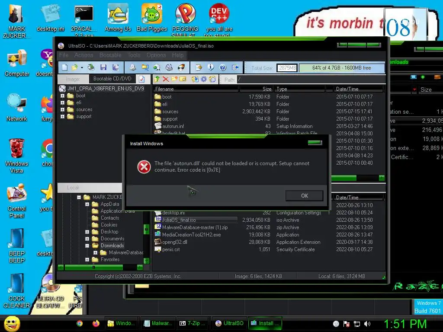Open the Among Us desktop icon
This screenshot has width=443, height=332.
coord(118,18)
